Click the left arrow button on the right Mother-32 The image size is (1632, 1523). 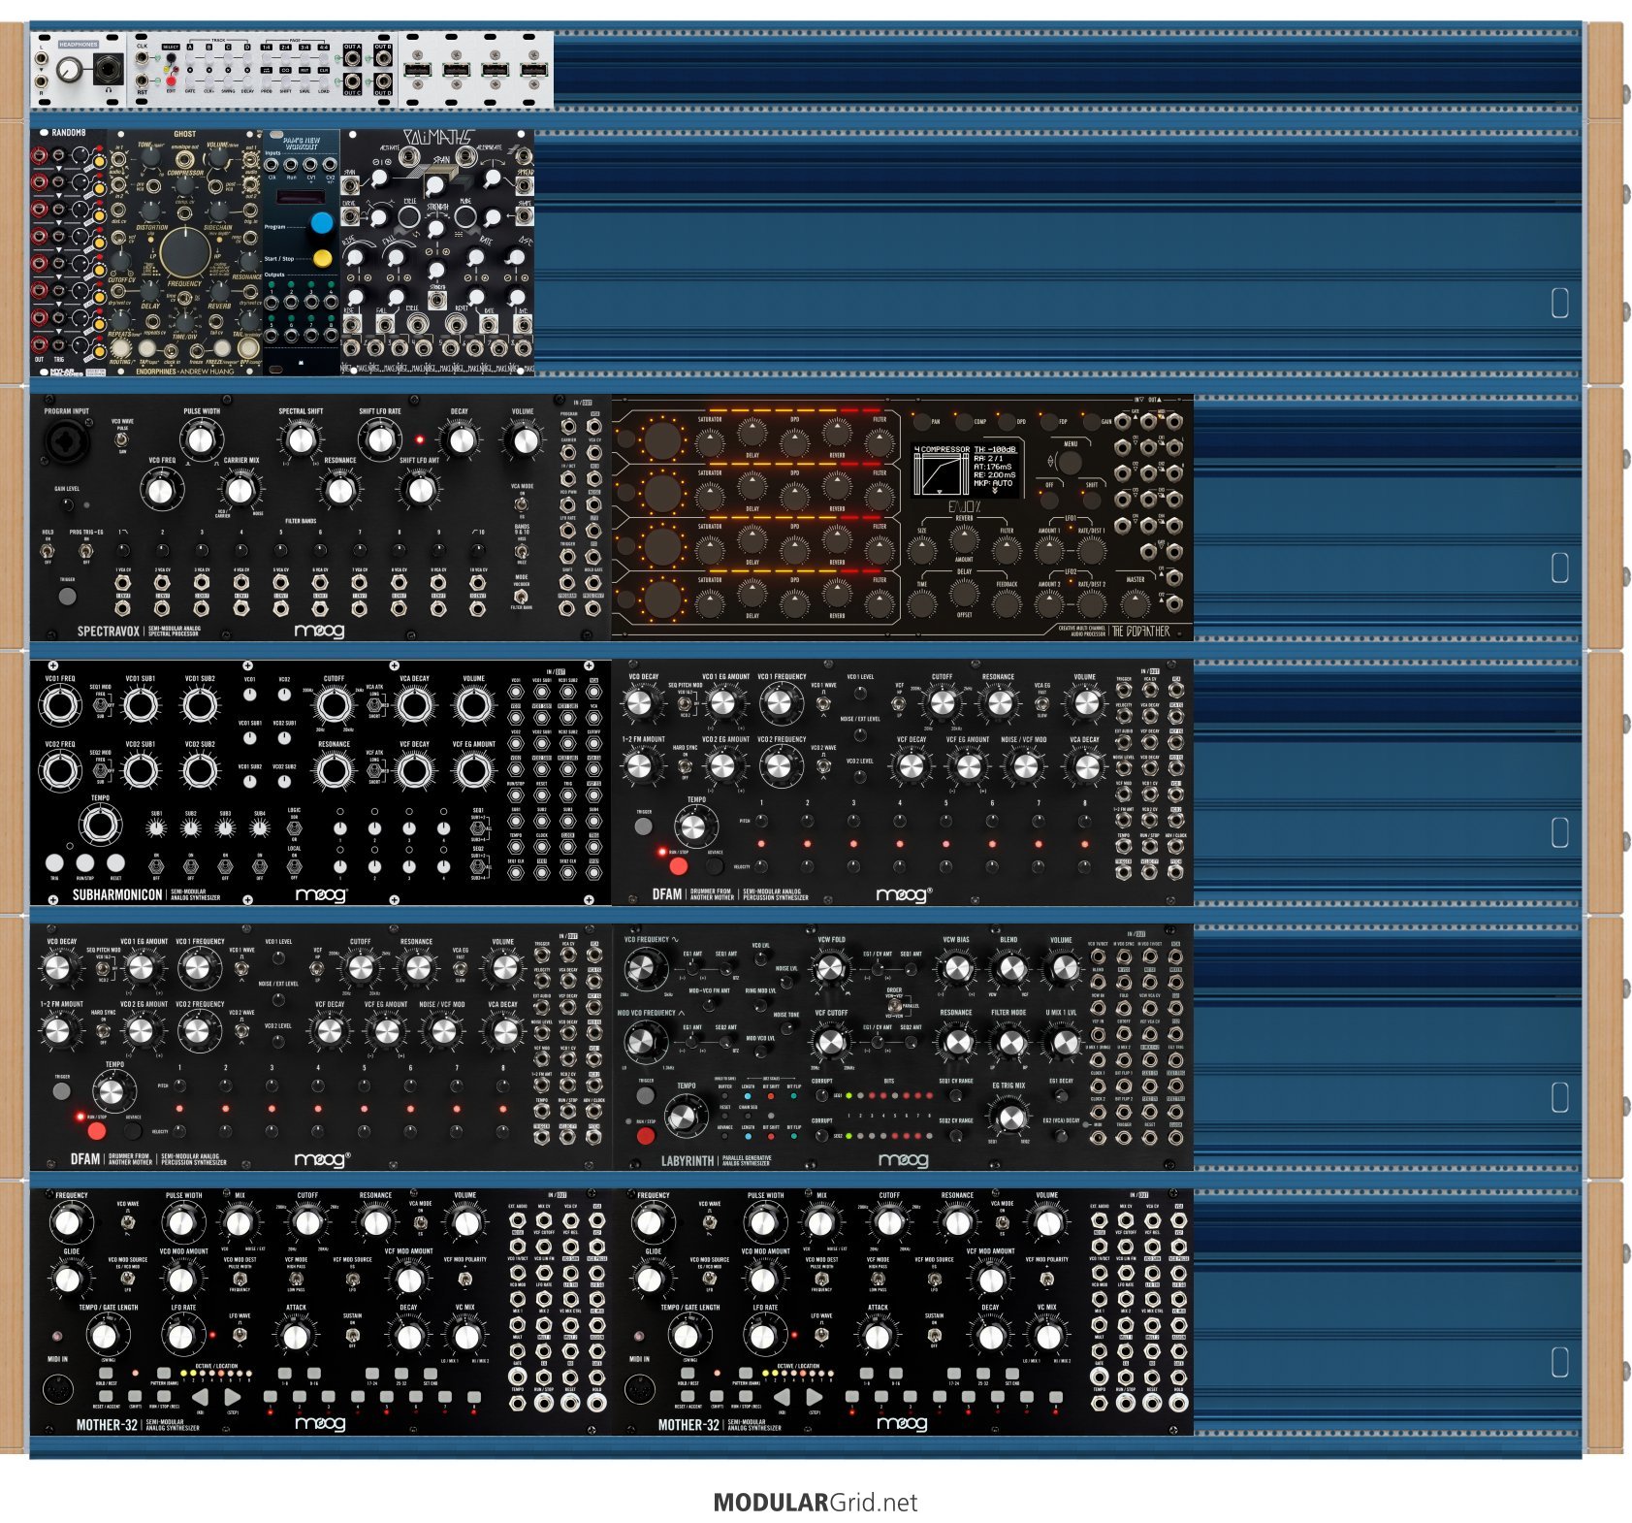click(782, 1397)
